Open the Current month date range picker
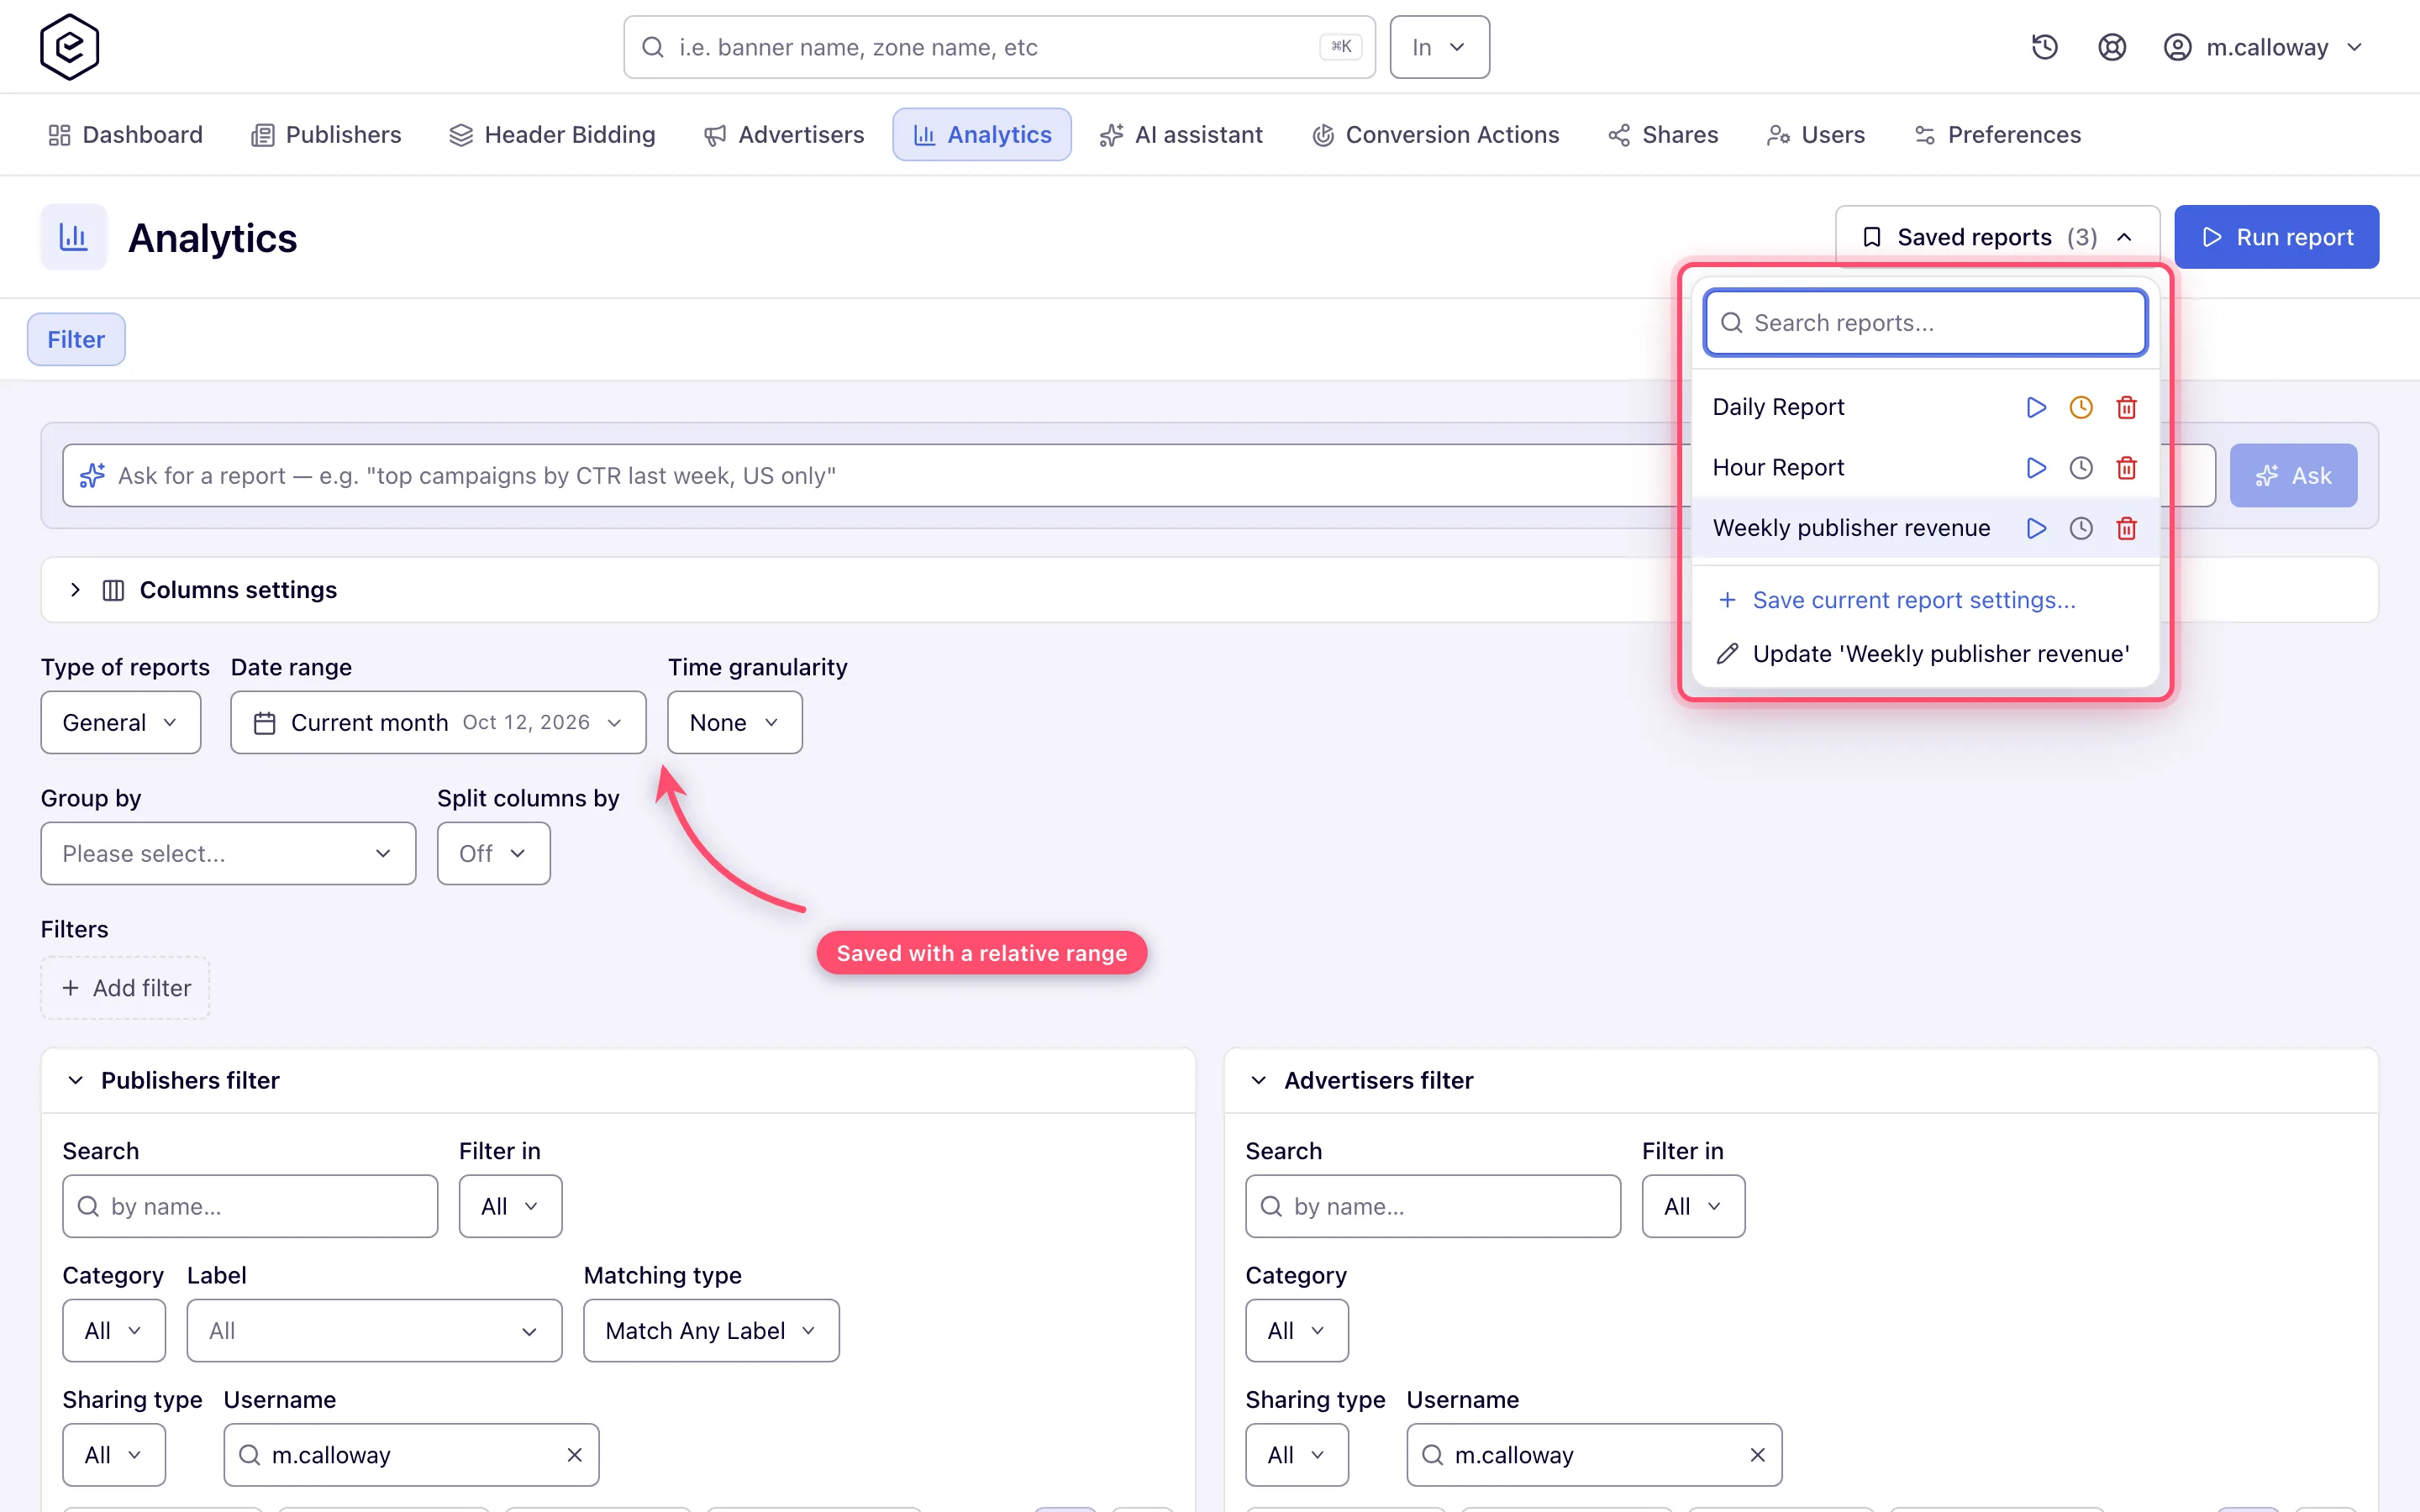 pos(438,722)
